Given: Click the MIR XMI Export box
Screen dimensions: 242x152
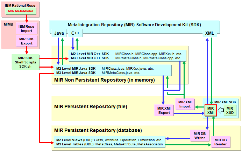Looking at the screenshot, I should 164,110.
